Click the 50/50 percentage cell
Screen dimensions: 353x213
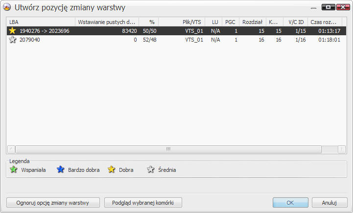149,31
